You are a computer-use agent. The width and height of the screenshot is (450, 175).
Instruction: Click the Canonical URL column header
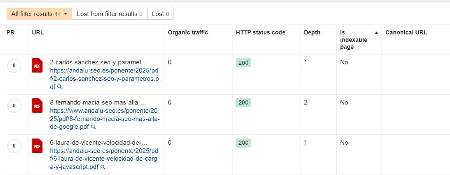click(x=406, y=33)
